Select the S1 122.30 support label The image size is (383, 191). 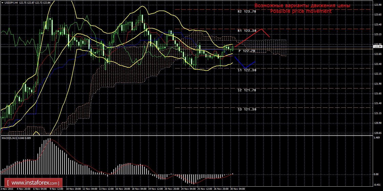point(247,70)
